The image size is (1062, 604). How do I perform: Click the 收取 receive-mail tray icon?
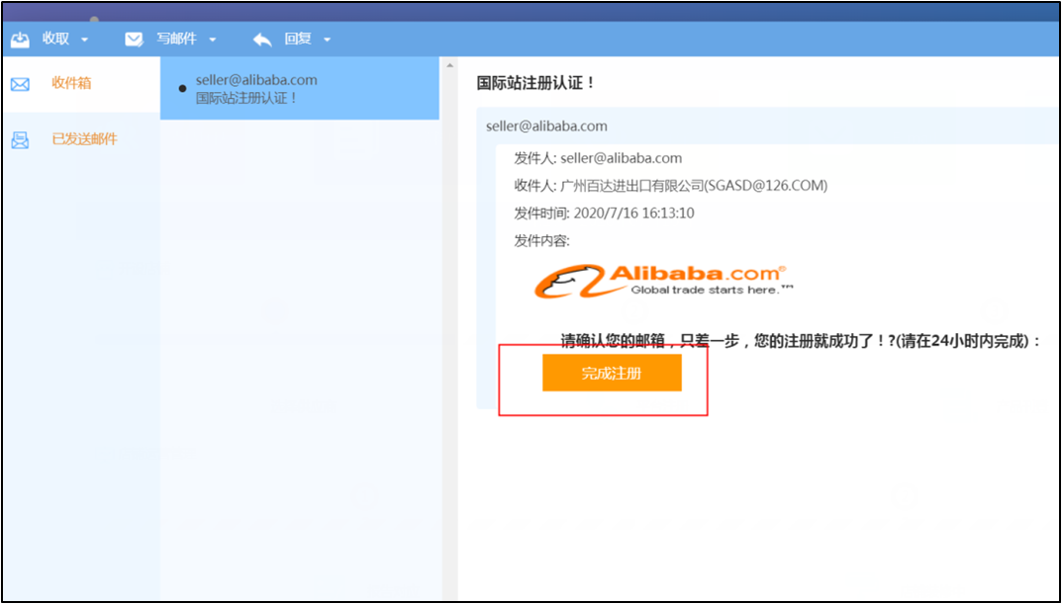20,40
